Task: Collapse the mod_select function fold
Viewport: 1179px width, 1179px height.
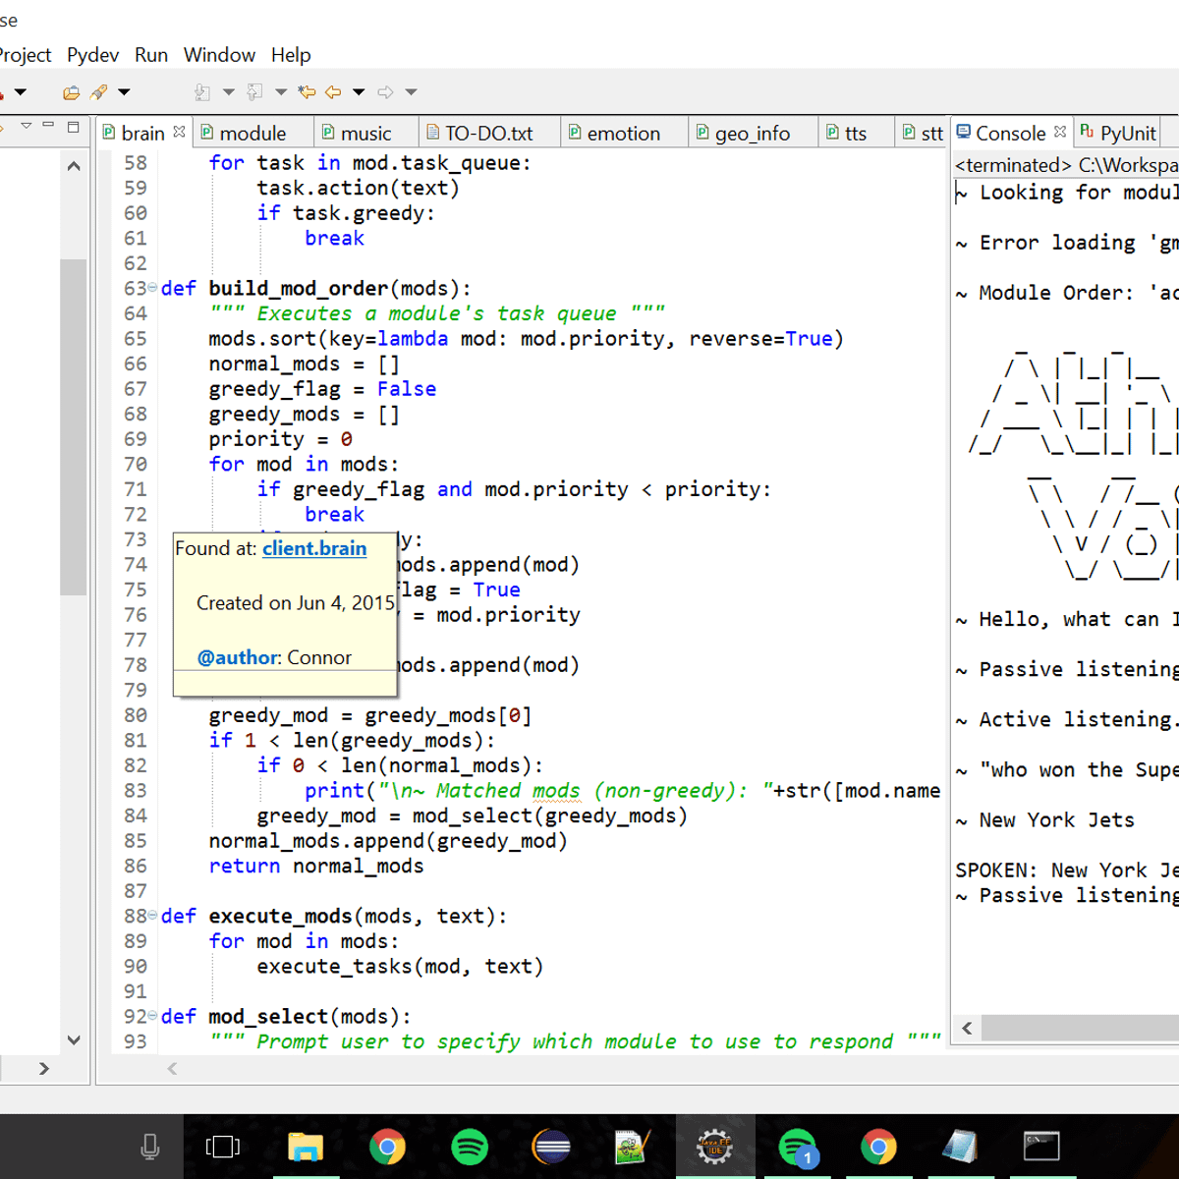Action: coord(152,1016)
